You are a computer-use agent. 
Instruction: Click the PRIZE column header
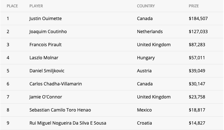(x=194, y=6)
